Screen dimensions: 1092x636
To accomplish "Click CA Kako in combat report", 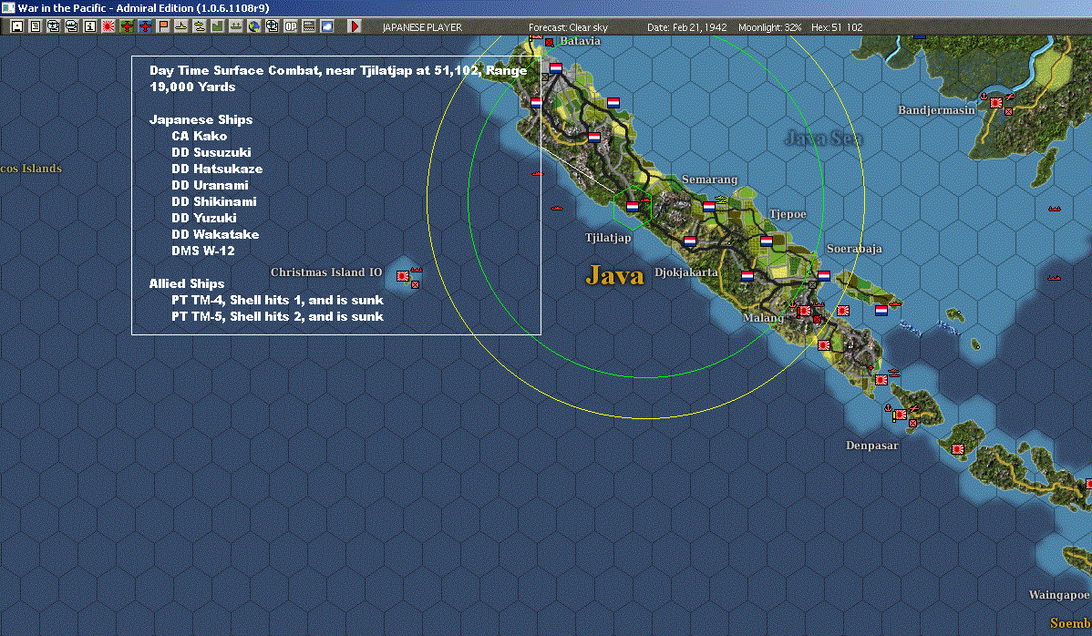I will pos(200,136).
